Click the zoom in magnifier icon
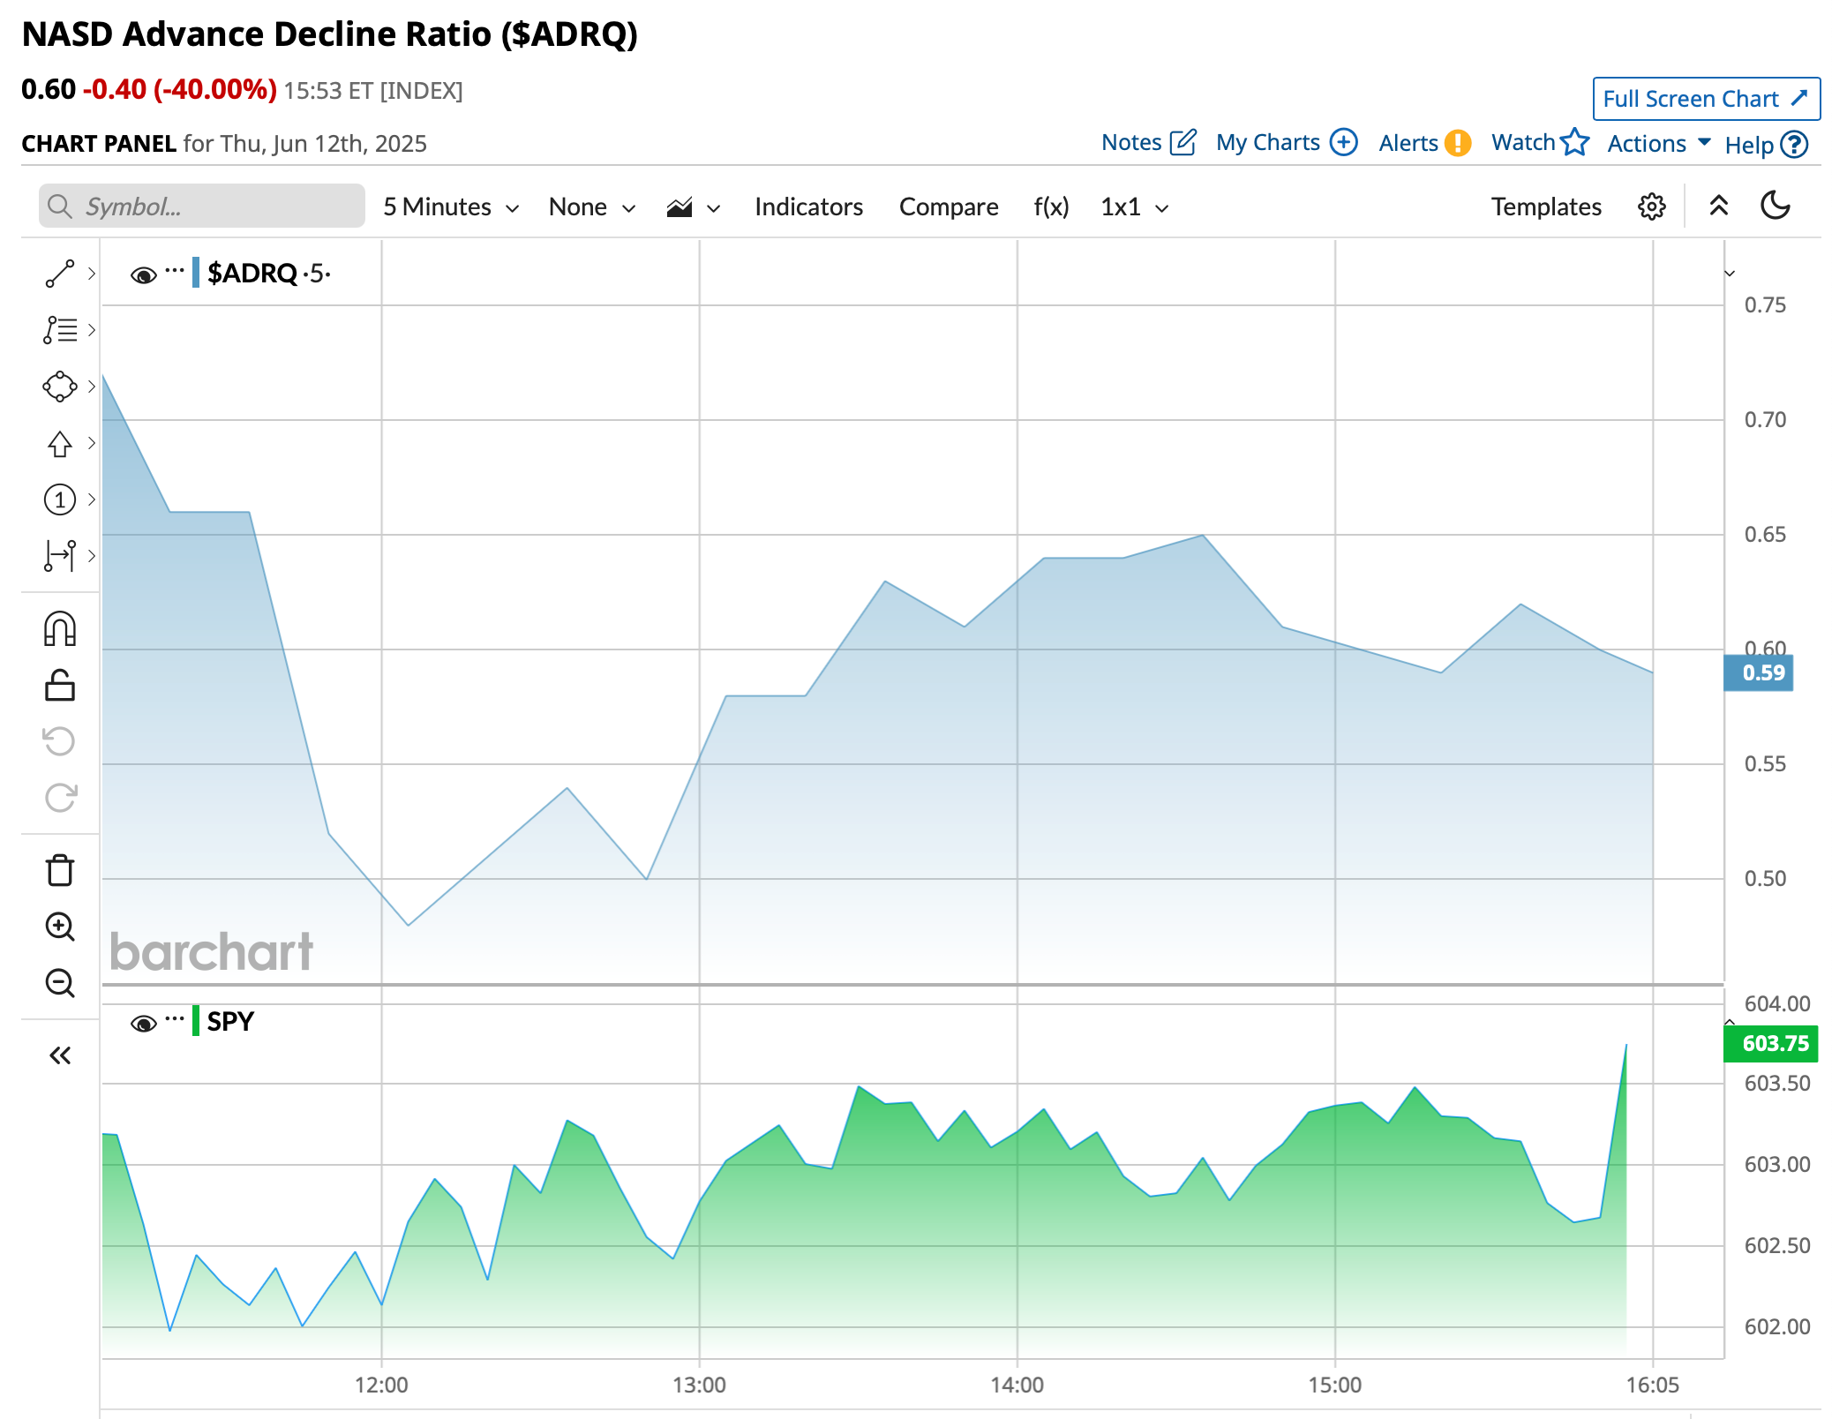 (x=59, y=926)
